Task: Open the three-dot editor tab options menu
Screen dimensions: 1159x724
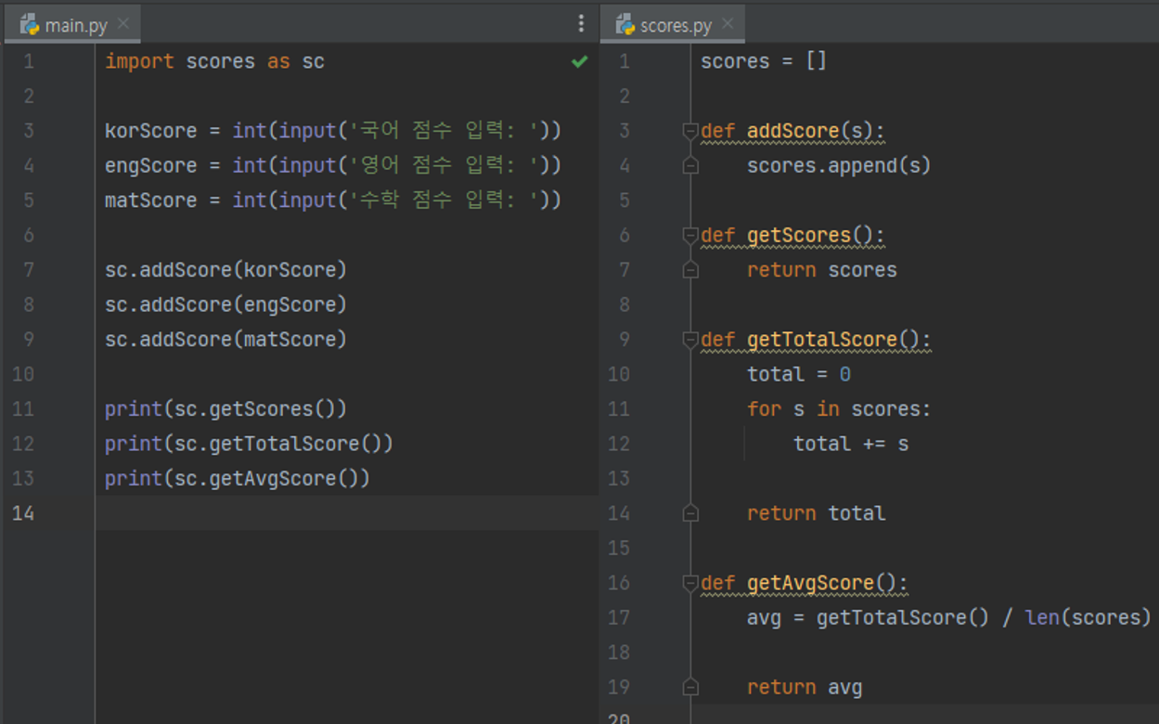Action: [x=581, y=24]
